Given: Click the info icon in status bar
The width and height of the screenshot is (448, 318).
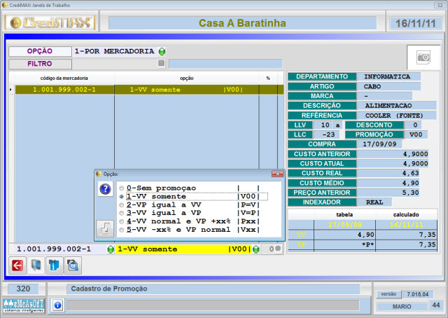Looking at the screenshot, I should coord(57,305).
